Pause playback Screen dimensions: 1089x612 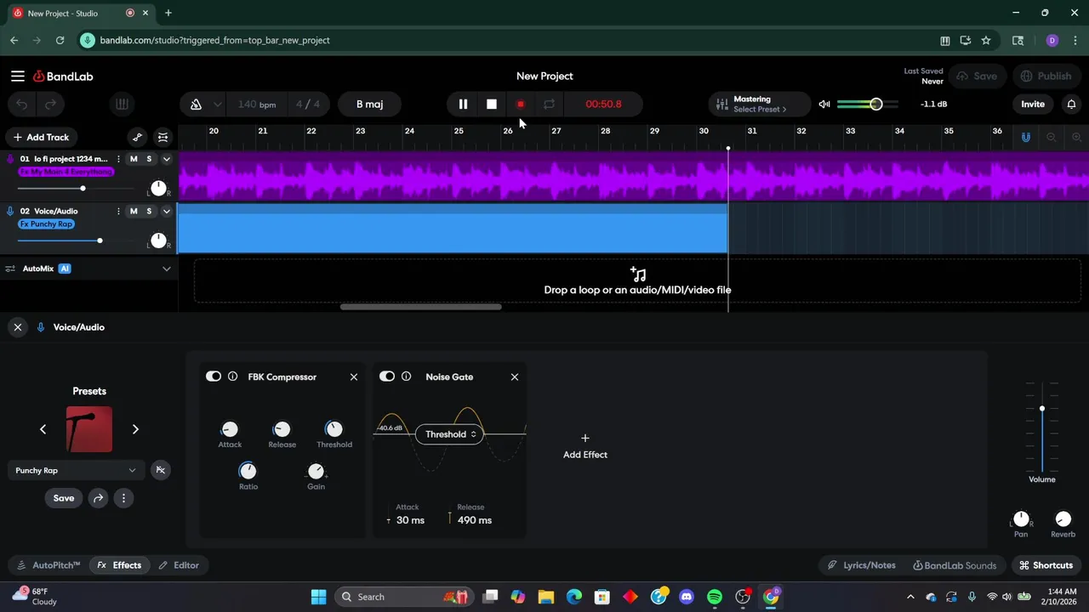[x=463, y=105]
